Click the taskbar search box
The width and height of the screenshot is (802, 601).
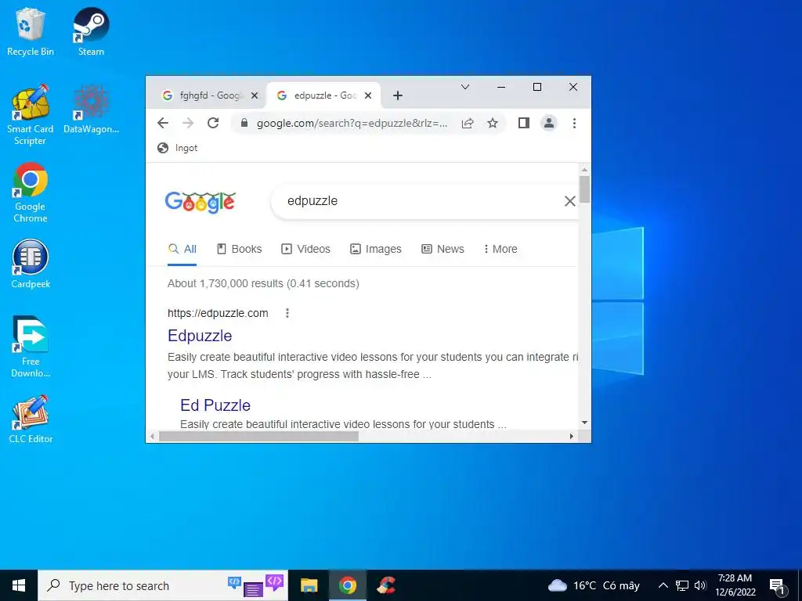coord(163,585)
